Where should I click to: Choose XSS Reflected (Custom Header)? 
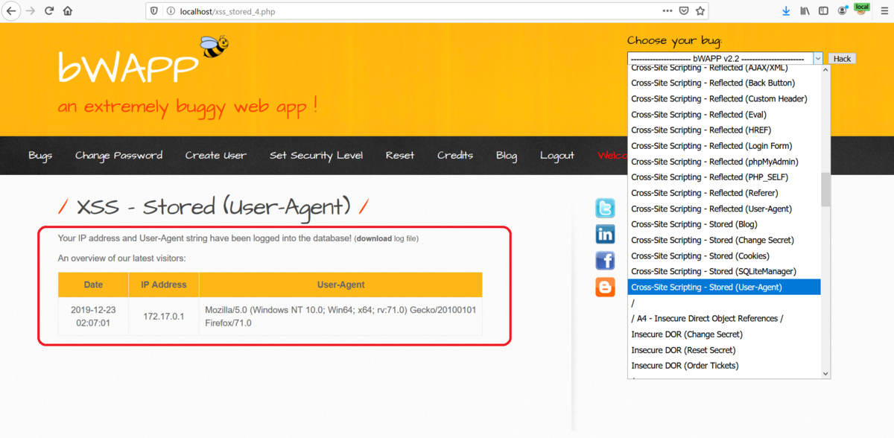tap(724, 98)
